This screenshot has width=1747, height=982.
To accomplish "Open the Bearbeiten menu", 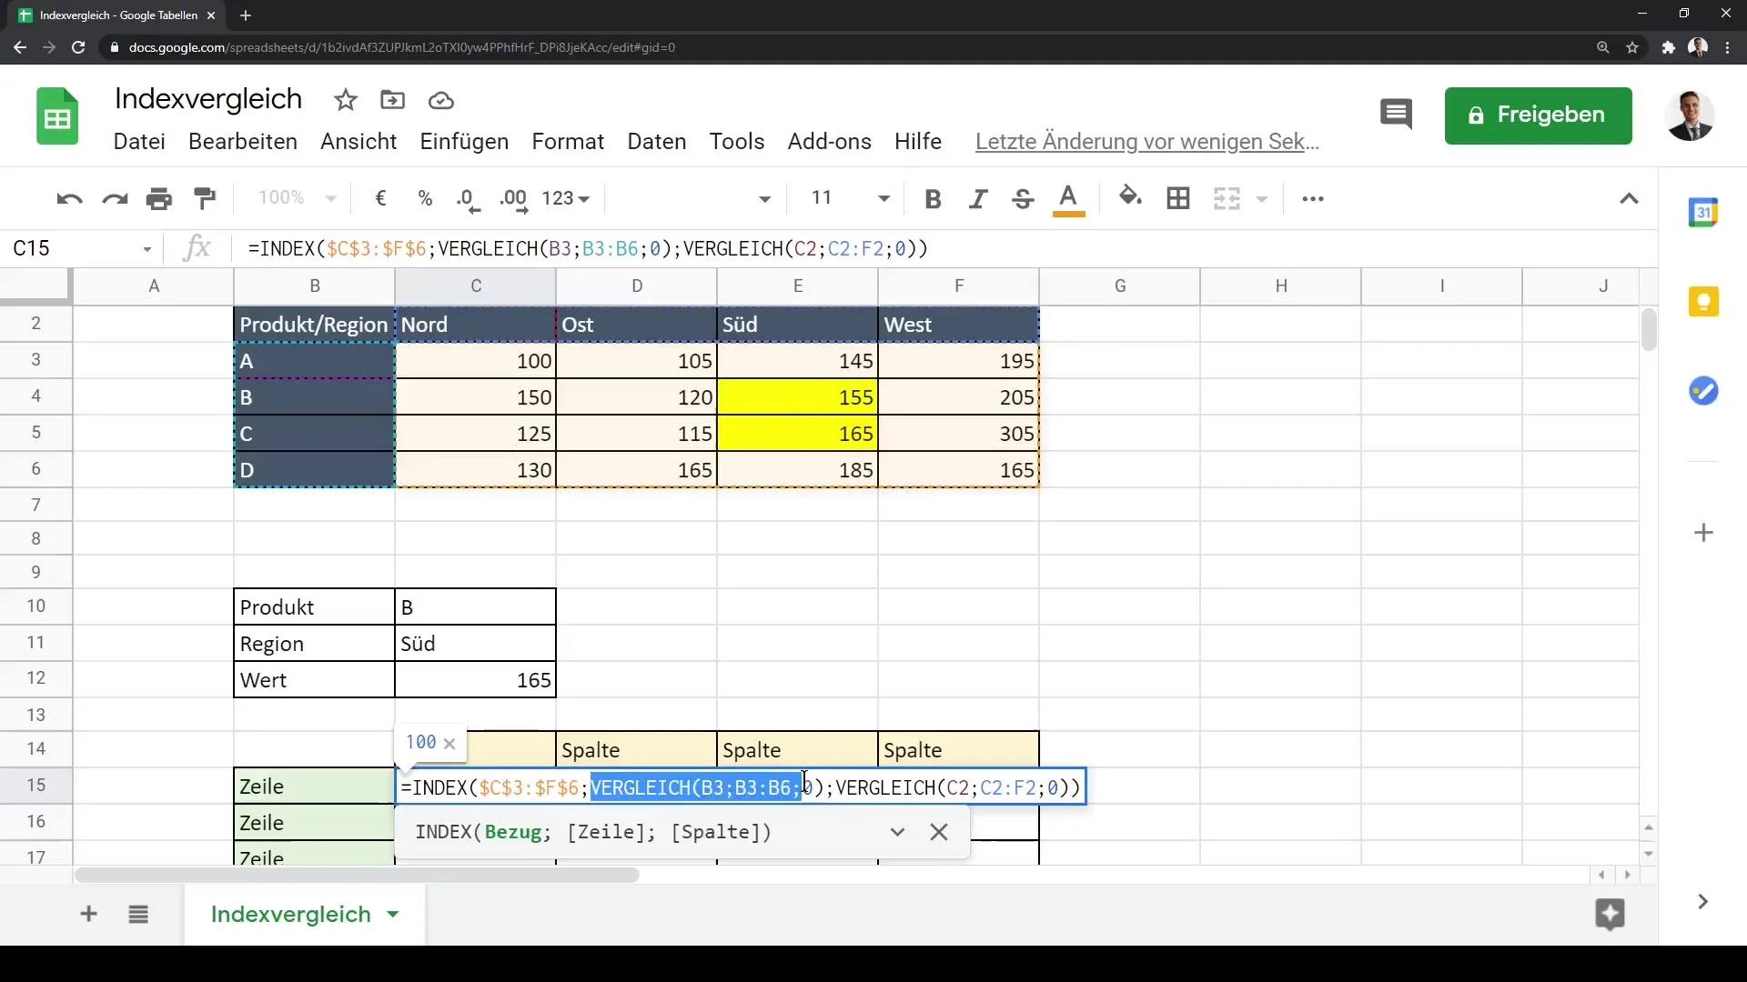I will (243, 142).
